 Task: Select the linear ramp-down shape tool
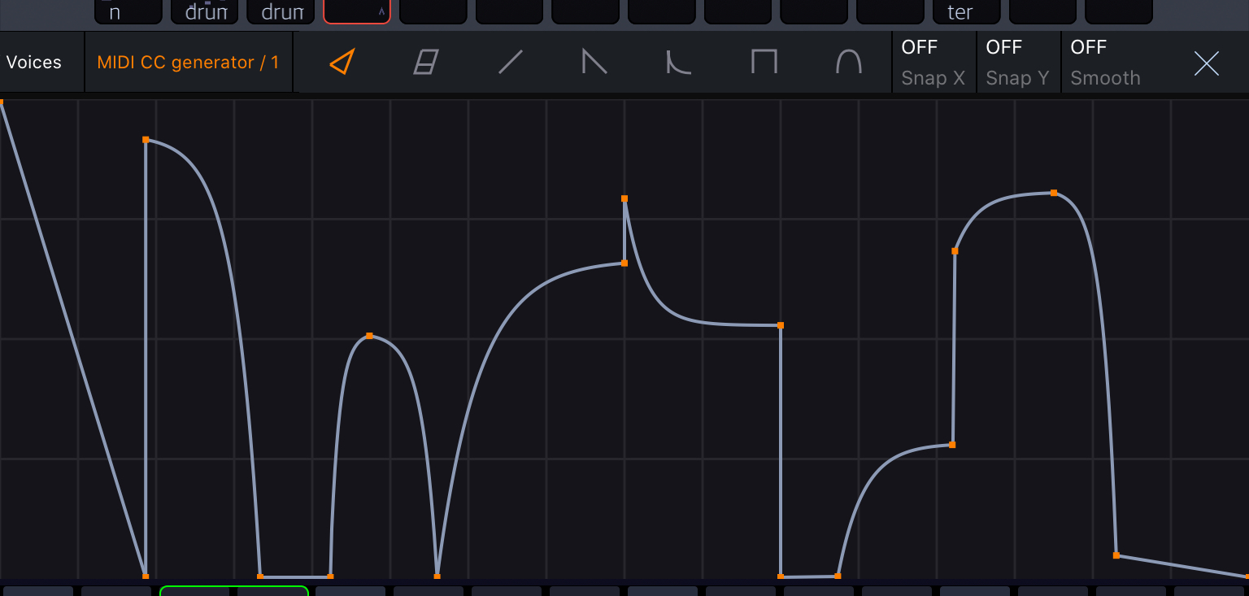click(594, 62)
